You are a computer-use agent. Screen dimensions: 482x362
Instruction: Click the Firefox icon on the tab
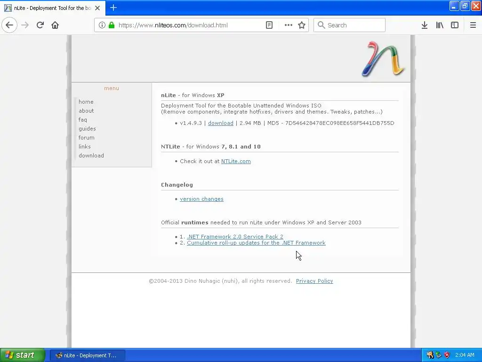tap(8, 8)
